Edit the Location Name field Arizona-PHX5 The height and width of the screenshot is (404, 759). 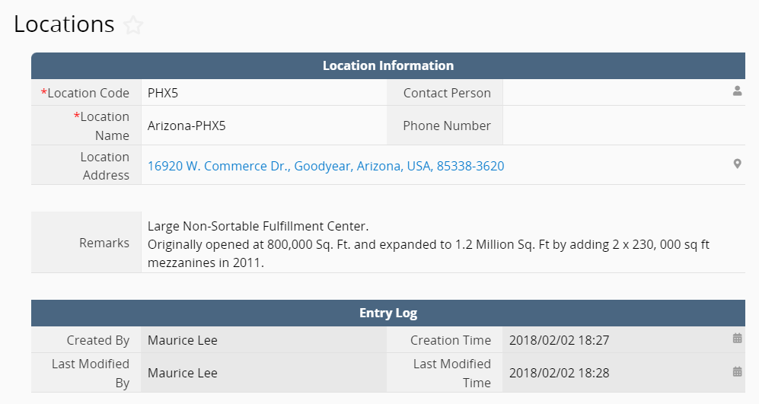coord(264,126)
